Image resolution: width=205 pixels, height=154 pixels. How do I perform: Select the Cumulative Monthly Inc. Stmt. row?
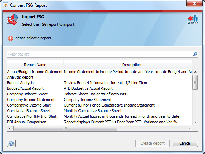pos(100,116)
